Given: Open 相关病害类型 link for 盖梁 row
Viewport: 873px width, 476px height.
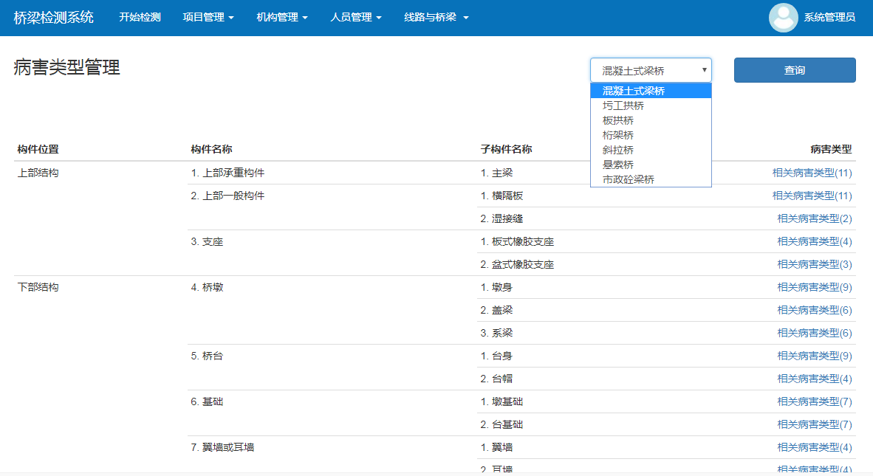Looking at the screenshot, I should (814, 310).
